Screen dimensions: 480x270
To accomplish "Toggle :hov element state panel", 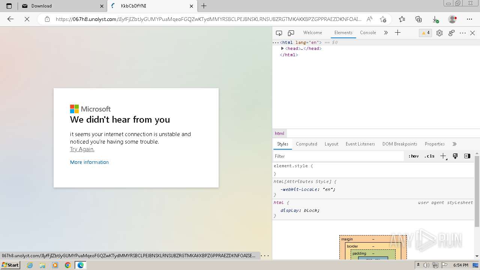I will click(414, 156).
